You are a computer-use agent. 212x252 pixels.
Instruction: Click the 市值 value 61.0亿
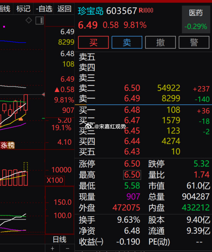(x=198, y=186)
